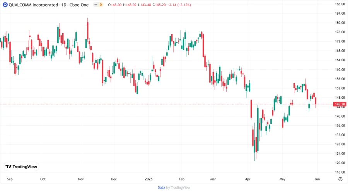Click the 176.00 price axis label

(x=340, y=32)
